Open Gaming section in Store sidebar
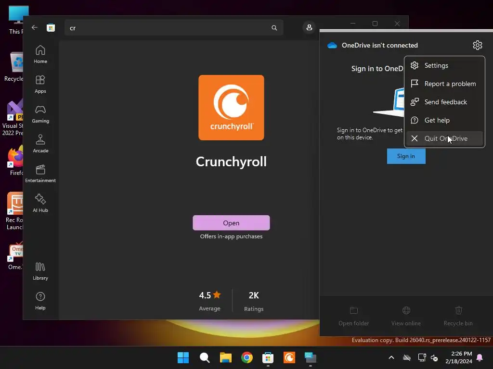The height and width of the screenshot is (369, 493). tap(40, 114)
